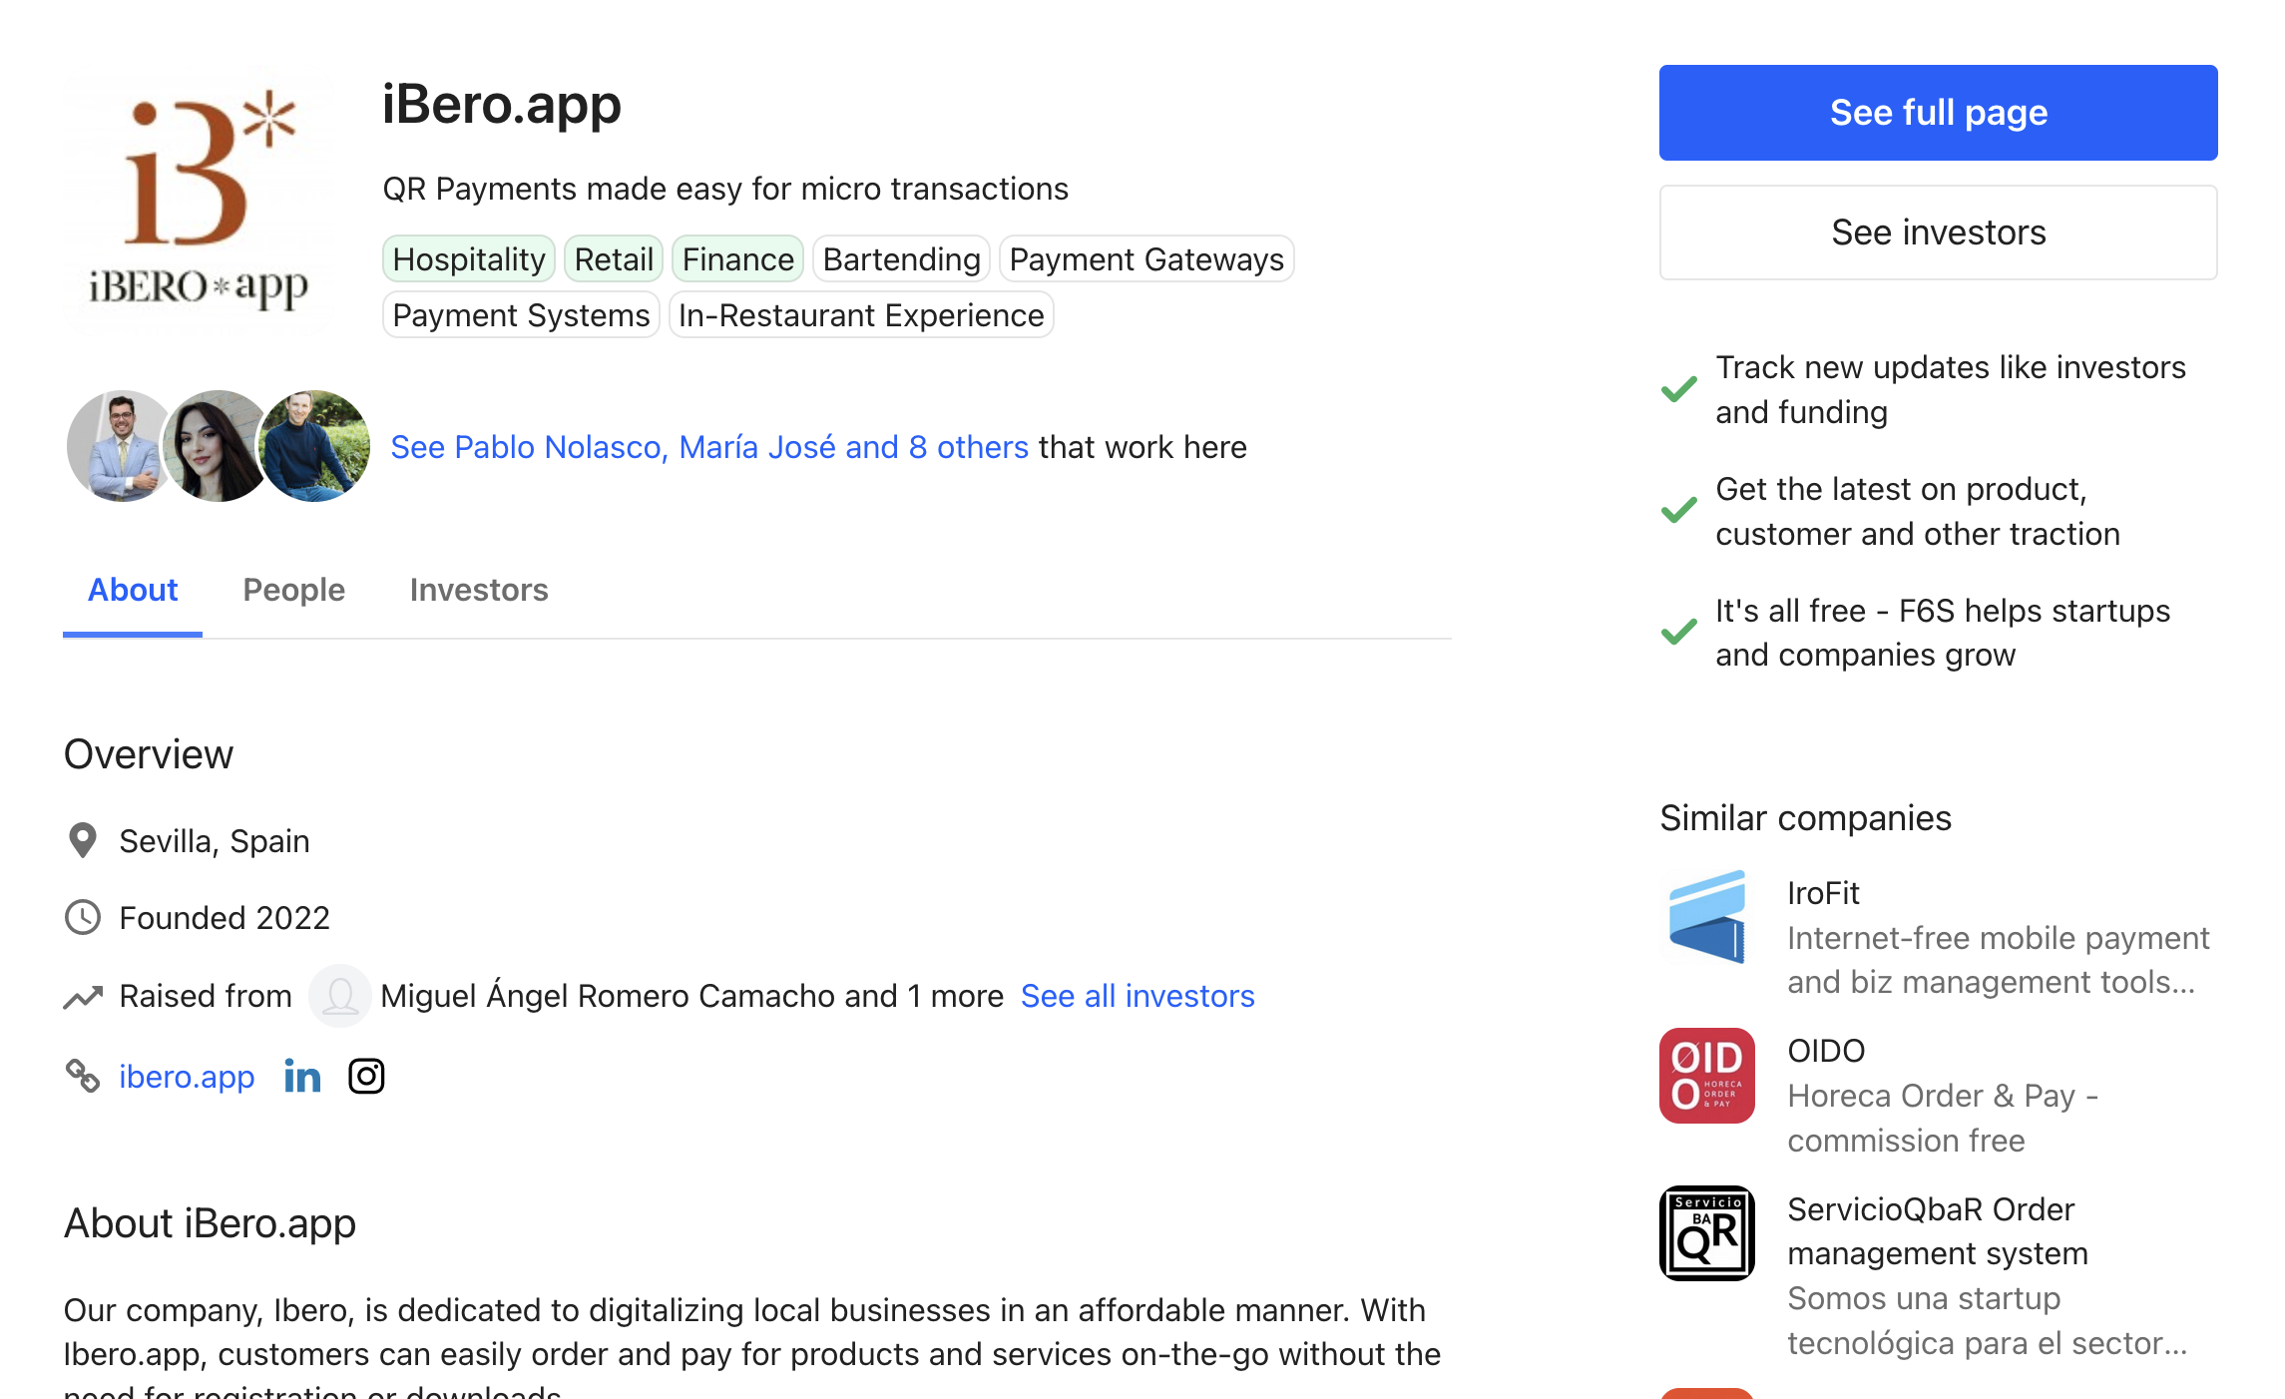Click Miguel Ángel Romero Camacho's avatar
The image size is (2285, 1399).
pos(339,996)
